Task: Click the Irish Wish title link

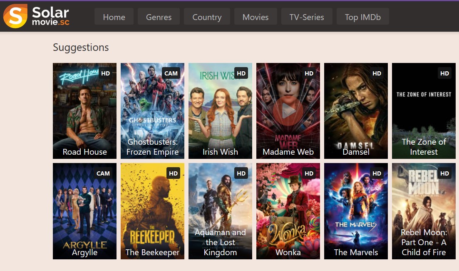Action: (x=220, y=152)
